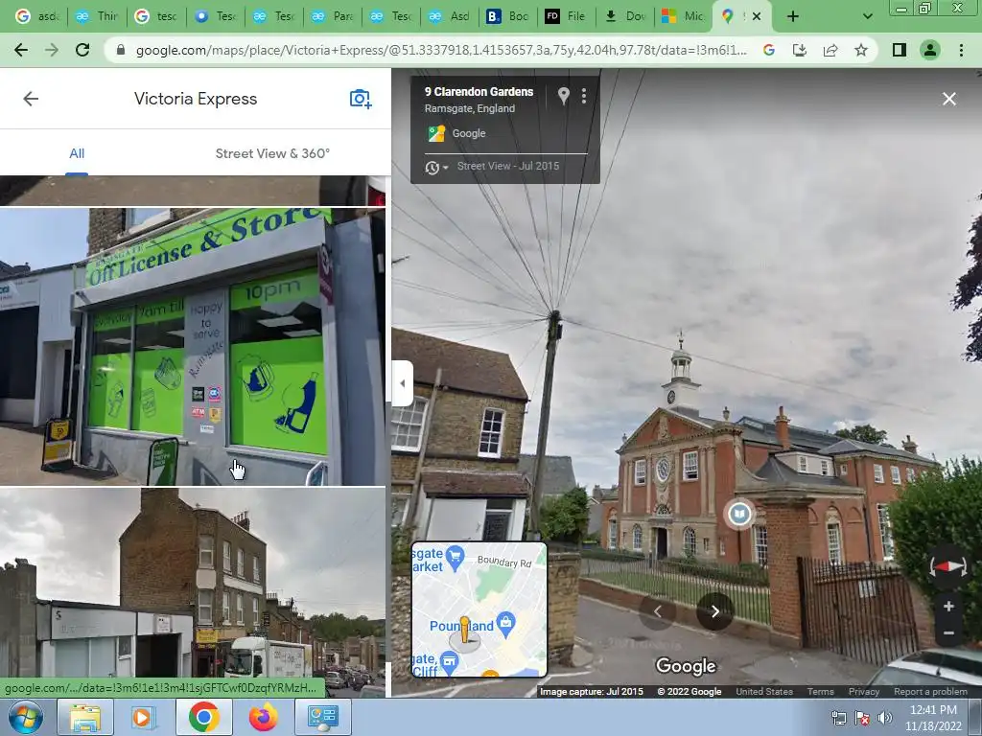
Task: Click the library marker on the Street View
Action: (x=739, y=514)
